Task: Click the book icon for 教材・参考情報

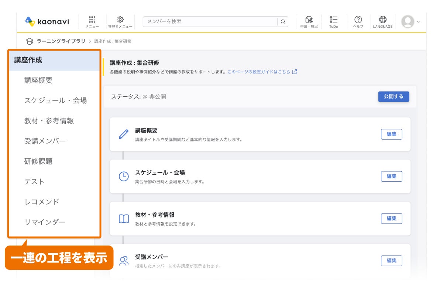Action: tap(124, 219)
